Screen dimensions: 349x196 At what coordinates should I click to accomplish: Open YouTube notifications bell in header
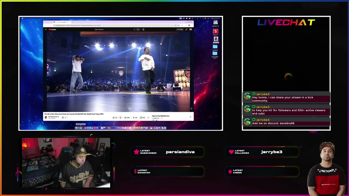(186, 29)
